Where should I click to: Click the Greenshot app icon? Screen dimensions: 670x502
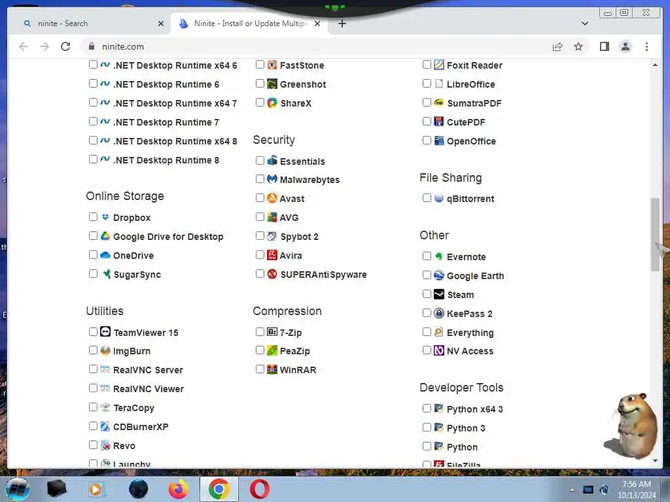pos(272,84)
